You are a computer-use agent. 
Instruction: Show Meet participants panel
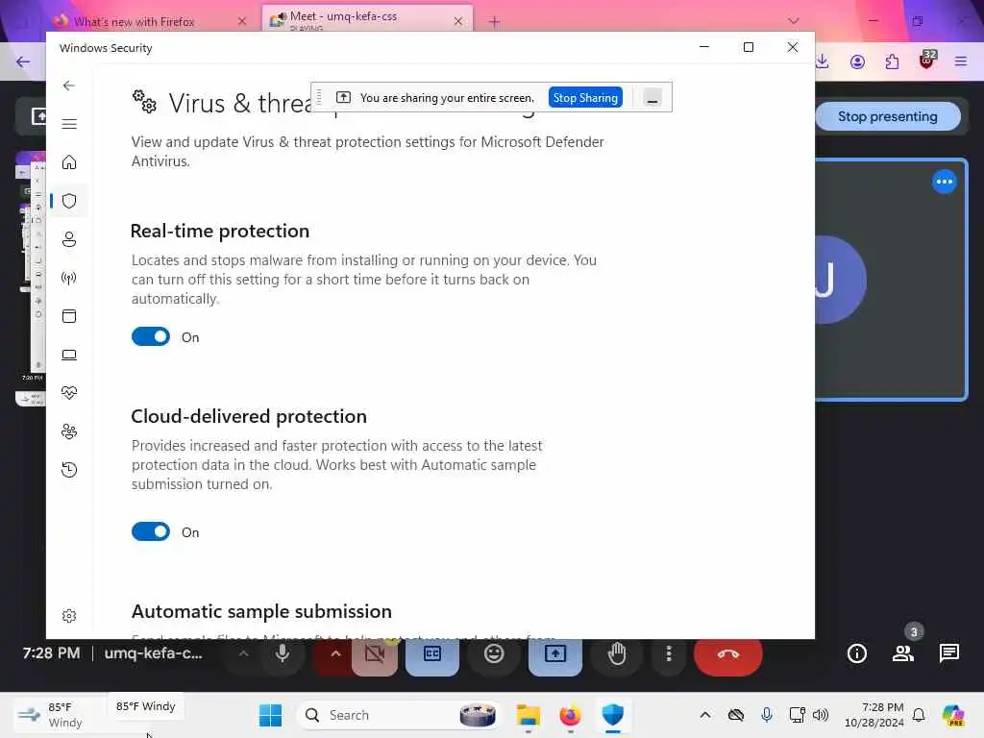(x=903, y=653)
